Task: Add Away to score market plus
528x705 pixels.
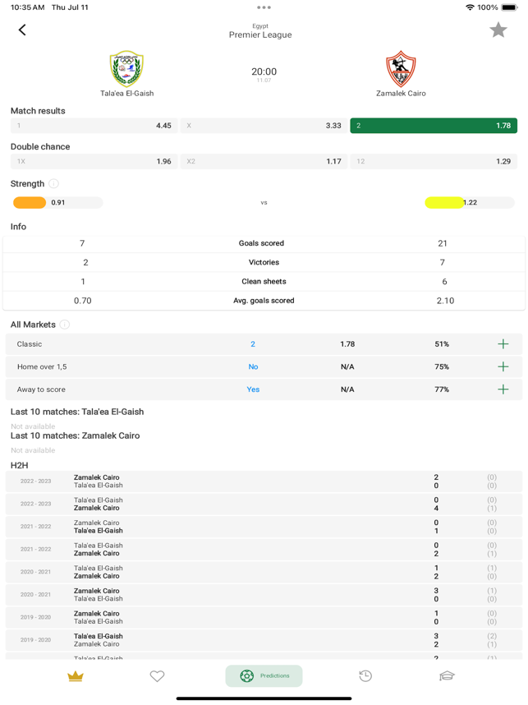Action: (x=503, y=389)
